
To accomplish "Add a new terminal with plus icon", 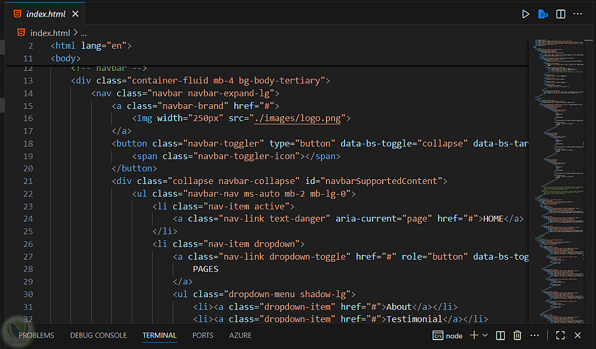I will tap(474, 335).
